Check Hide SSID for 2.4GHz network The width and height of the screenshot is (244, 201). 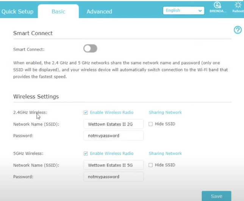pos(151,124)
